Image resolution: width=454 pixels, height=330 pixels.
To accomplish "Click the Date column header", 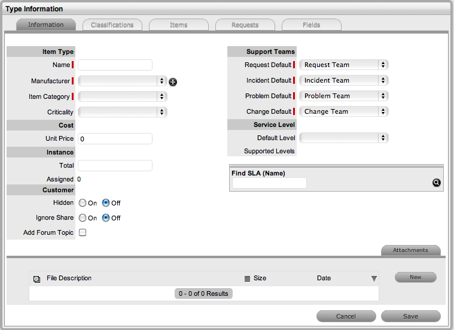I will tap(324, 278).
